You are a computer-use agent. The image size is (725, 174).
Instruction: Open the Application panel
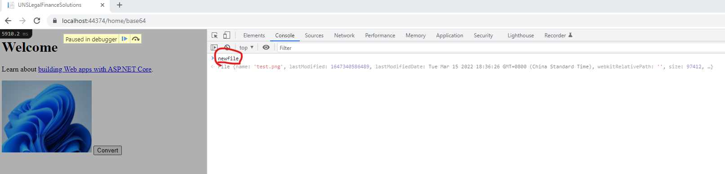449,36
